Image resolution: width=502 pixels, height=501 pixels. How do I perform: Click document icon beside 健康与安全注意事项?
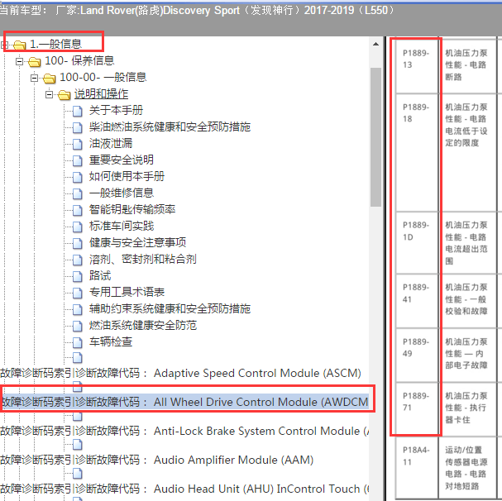[x=78, y=243]
